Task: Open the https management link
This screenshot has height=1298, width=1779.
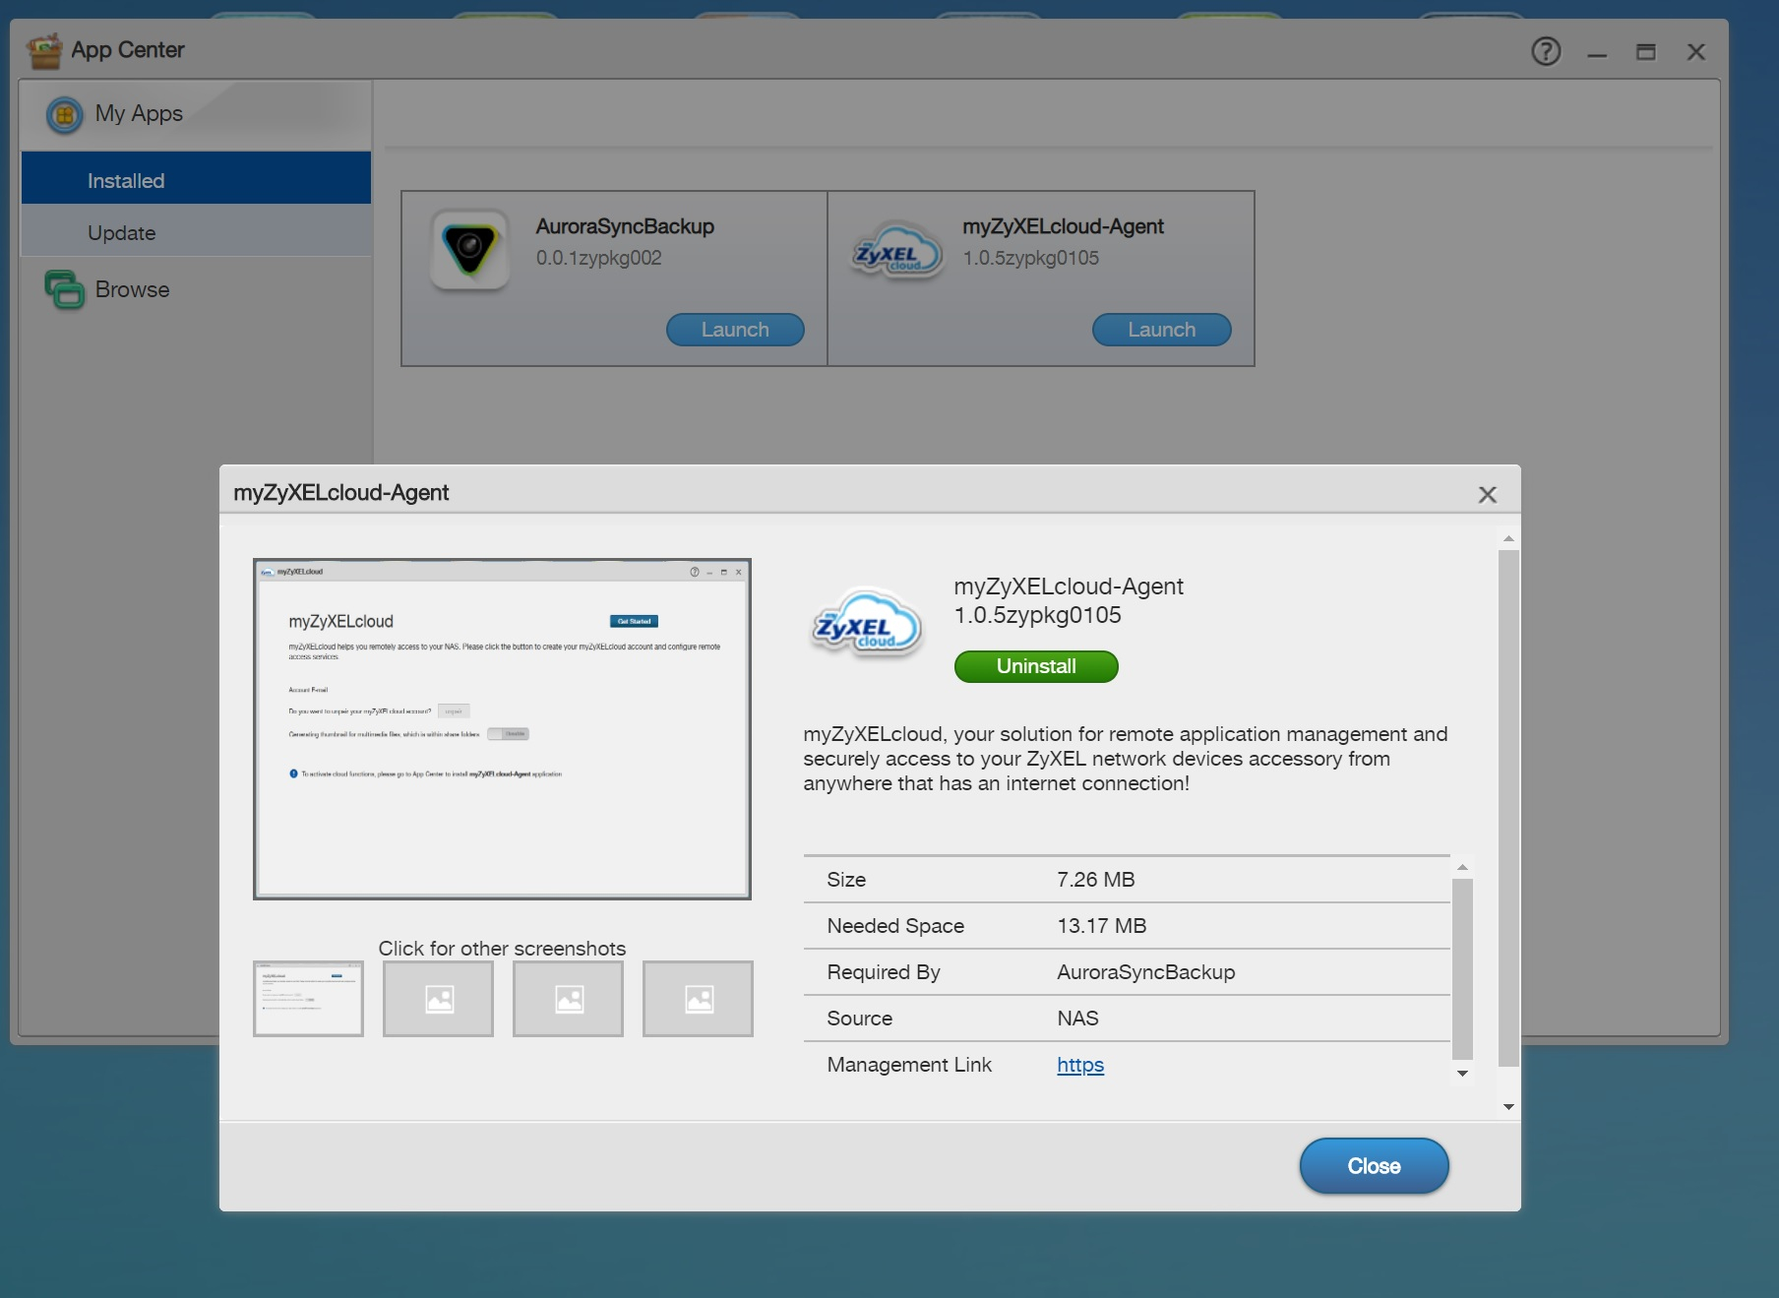Action: click(x=1080, y=1065)
